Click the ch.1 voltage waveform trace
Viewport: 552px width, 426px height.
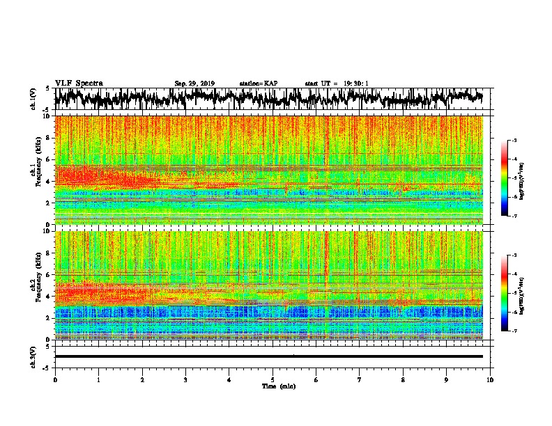coord(268,99)
